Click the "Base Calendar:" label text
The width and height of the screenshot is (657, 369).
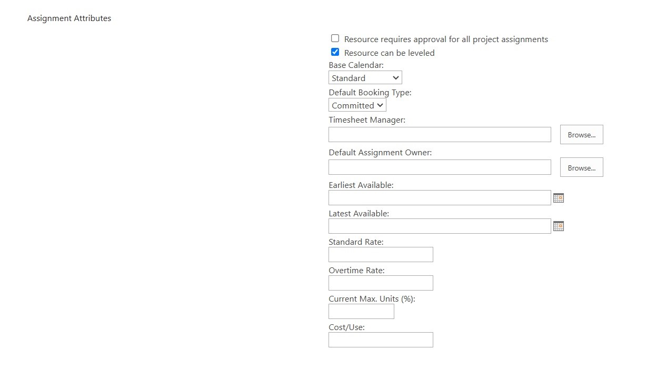356,65
